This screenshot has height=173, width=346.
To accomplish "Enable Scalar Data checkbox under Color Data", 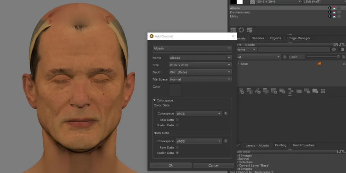I will (177, 125).
